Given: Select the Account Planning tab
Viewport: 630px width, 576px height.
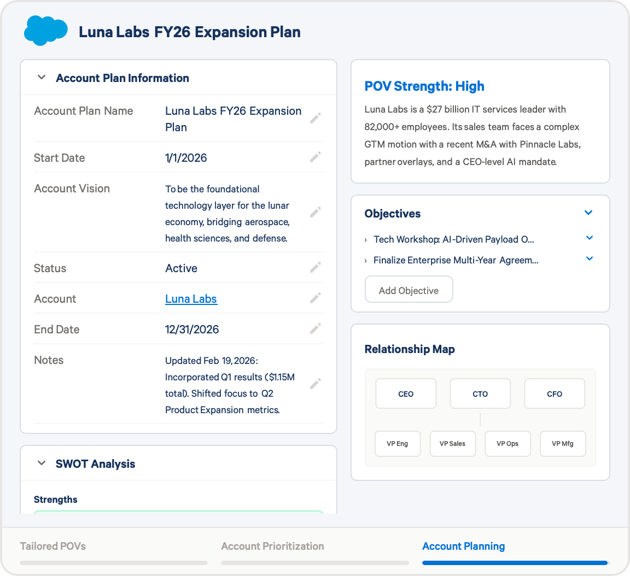Looking at the screenshot, I should tap(463, 546).
